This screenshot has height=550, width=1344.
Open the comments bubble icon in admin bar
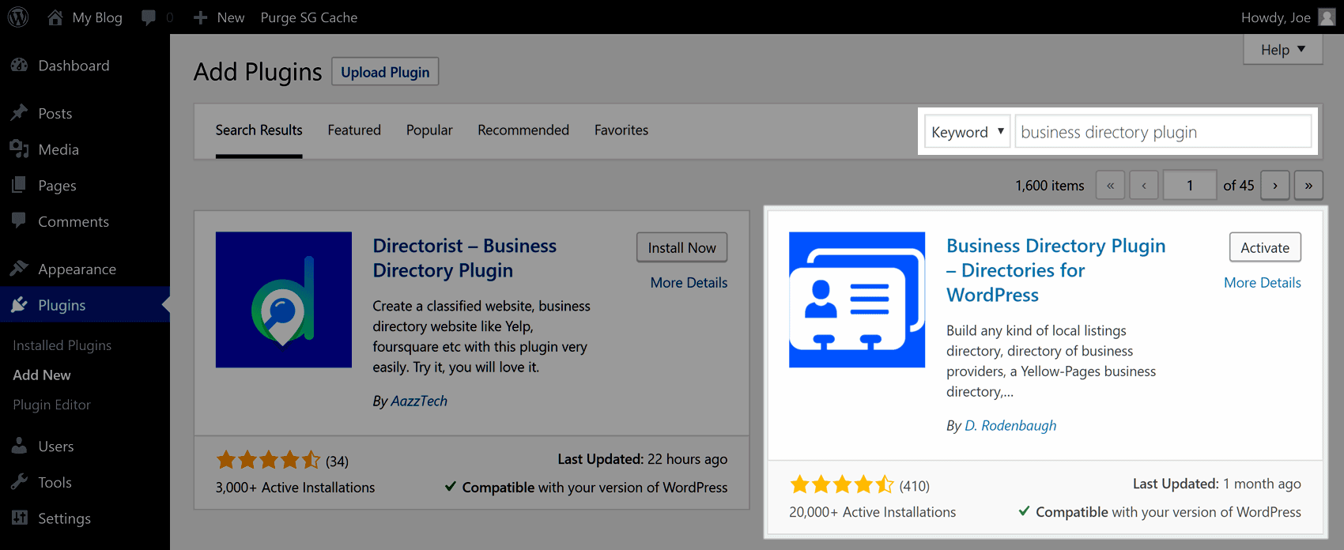[149, 17]
